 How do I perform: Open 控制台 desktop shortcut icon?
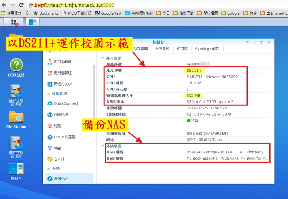(x=16, y=172)
